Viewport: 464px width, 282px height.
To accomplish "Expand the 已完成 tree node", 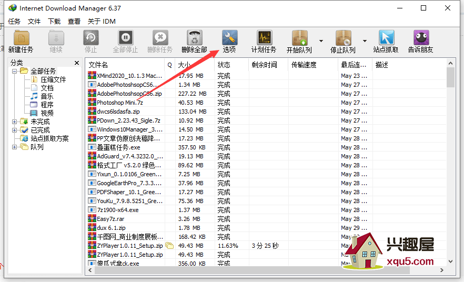I will 14,130.
